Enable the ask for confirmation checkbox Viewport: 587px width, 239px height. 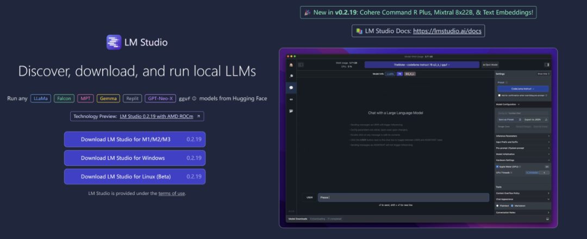pos(499,95)
